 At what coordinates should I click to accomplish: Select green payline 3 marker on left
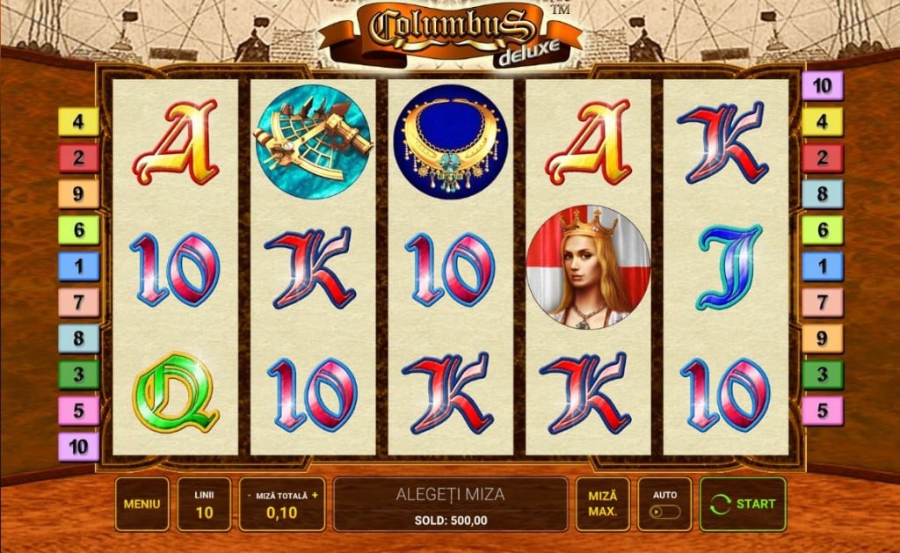(78, 375)
